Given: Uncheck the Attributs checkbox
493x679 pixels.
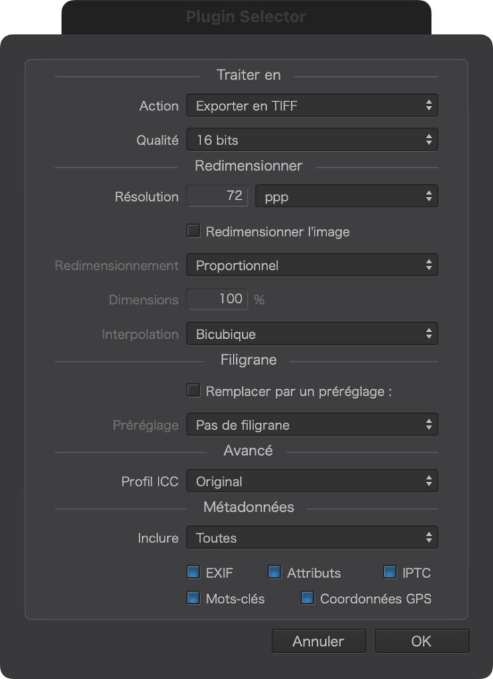Looking at the screenshot, I should [x=274, y=572].
